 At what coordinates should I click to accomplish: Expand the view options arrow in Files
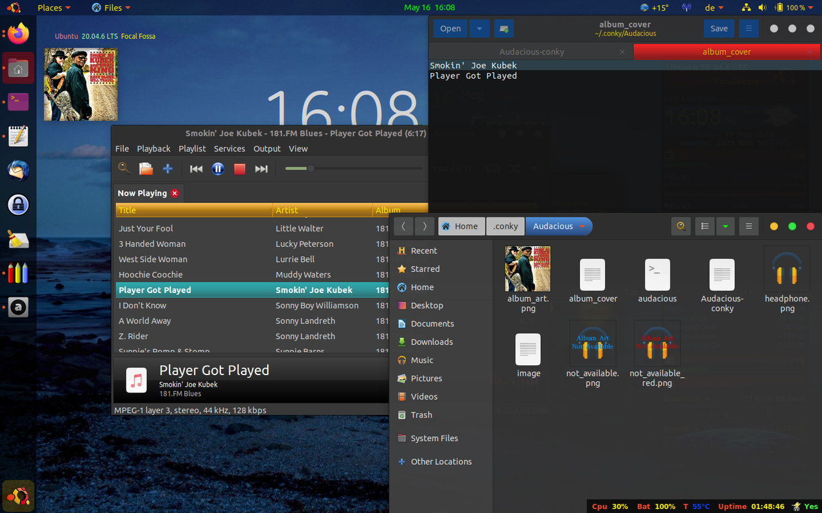coord(725,226)
